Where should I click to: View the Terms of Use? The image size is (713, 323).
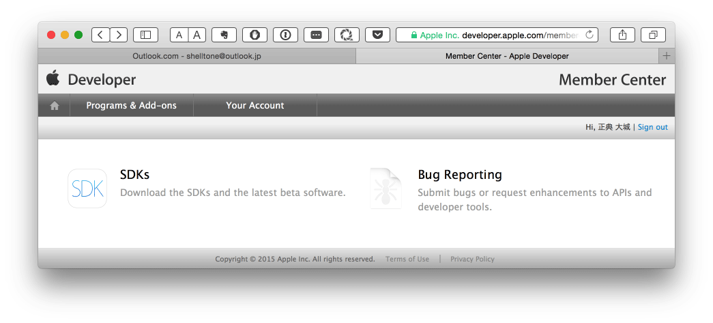click(x=407, y=259)
